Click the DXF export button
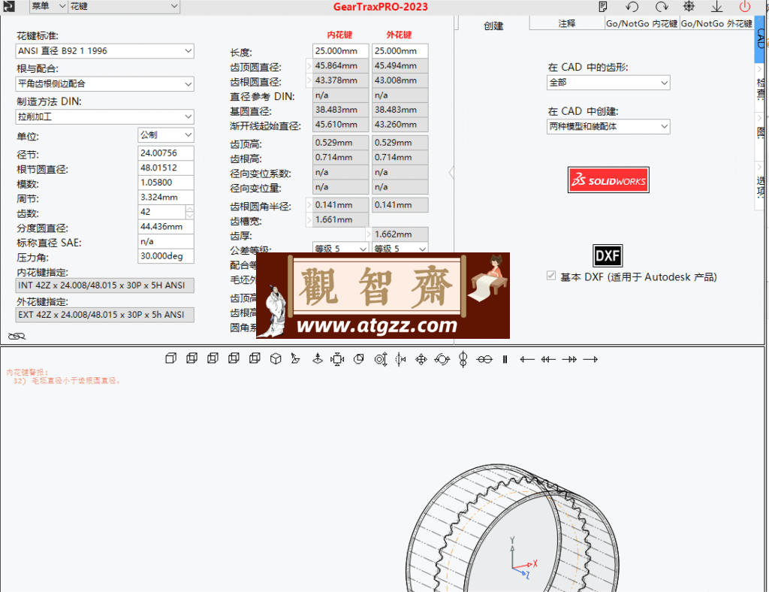Screen dimensions: 769x592 pos(608,255)
